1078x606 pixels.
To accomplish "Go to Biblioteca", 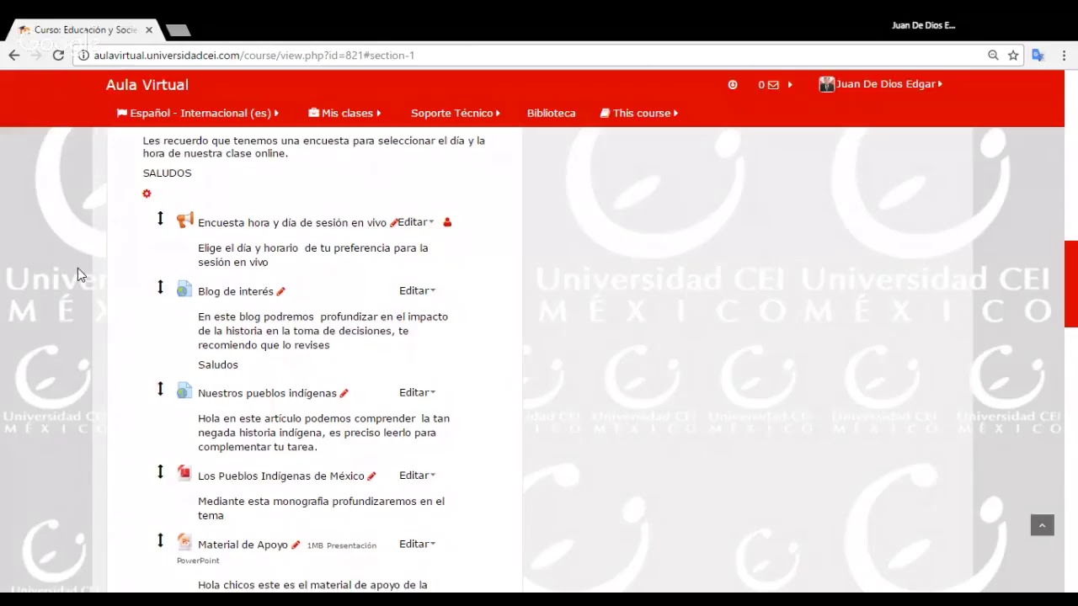I will coord(552,113).
